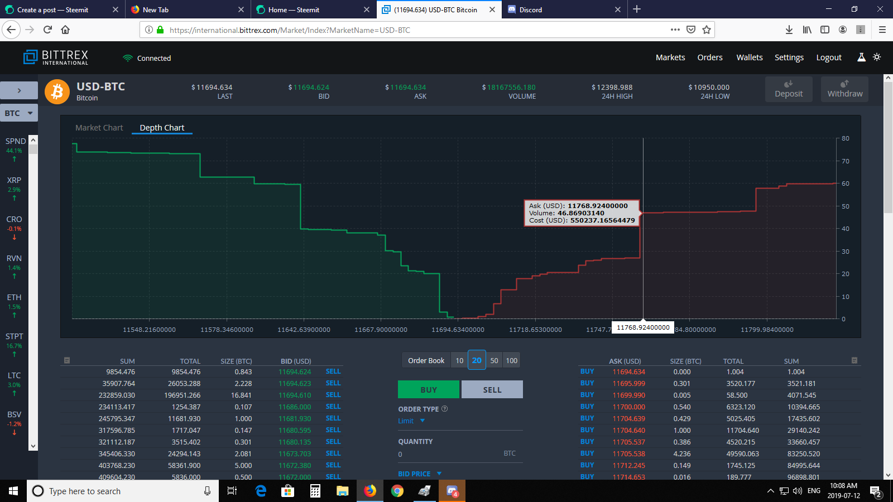The height and width of the screenshot is (502, 893).
Task: Open the Wallets page
Action: [x=750, y=57]
